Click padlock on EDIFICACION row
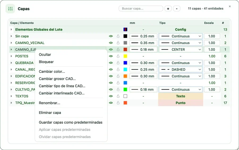Viewport: 239px width, 150px height. tap(118, 76)
